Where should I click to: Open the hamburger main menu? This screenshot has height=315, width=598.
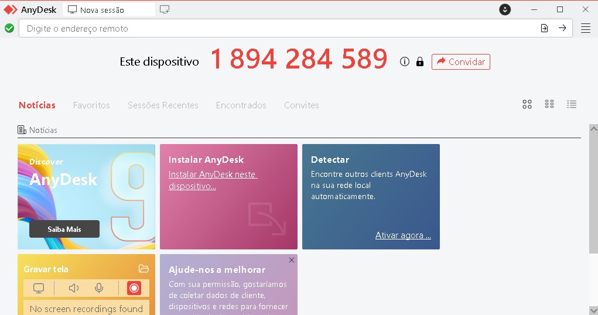(586, 28)
